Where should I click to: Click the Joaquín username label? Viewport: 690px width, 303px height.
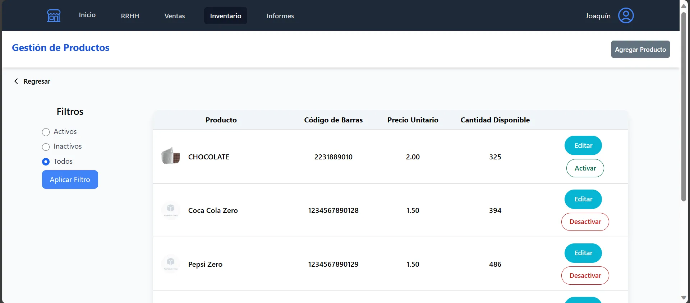(598, 16)
